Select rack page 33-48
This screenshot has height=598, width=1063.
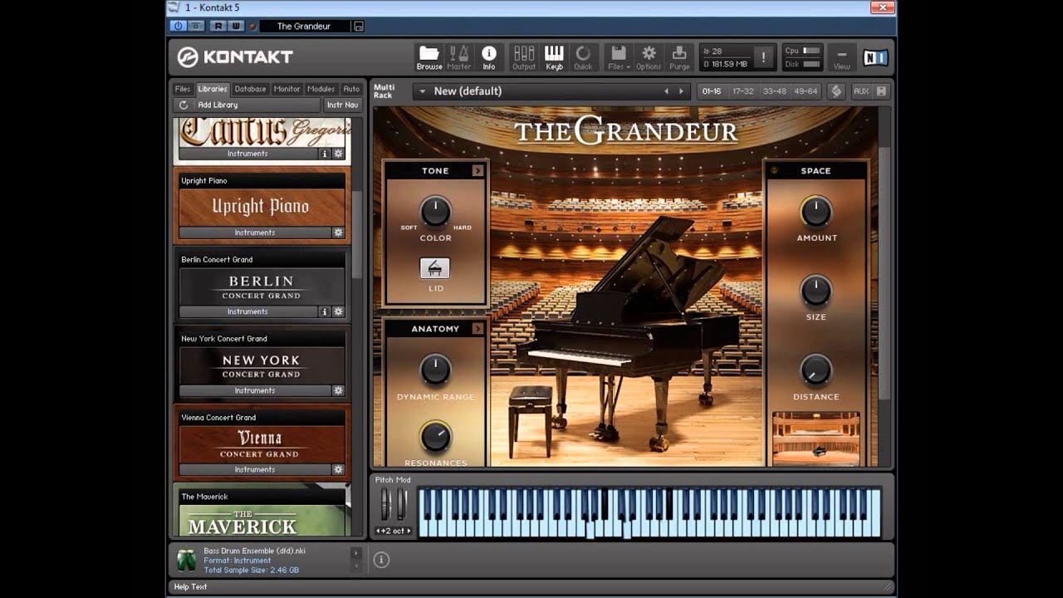click(x=774, y=91)
